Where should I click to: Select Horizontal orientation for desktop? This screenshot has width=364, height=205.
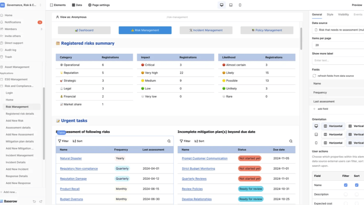333,126
